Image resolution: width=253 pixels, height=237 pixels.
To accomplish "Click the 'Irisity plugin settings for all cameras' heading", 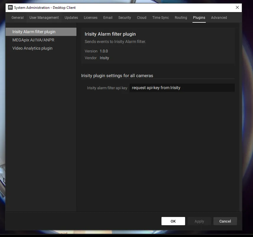I will pos(117,76).
